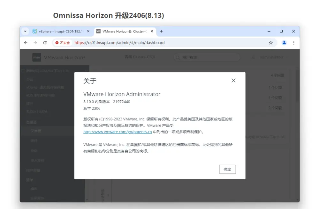The image size is (327, 209).
Task: Close the vSphere browser tab
Action: (x=88, y=31)
